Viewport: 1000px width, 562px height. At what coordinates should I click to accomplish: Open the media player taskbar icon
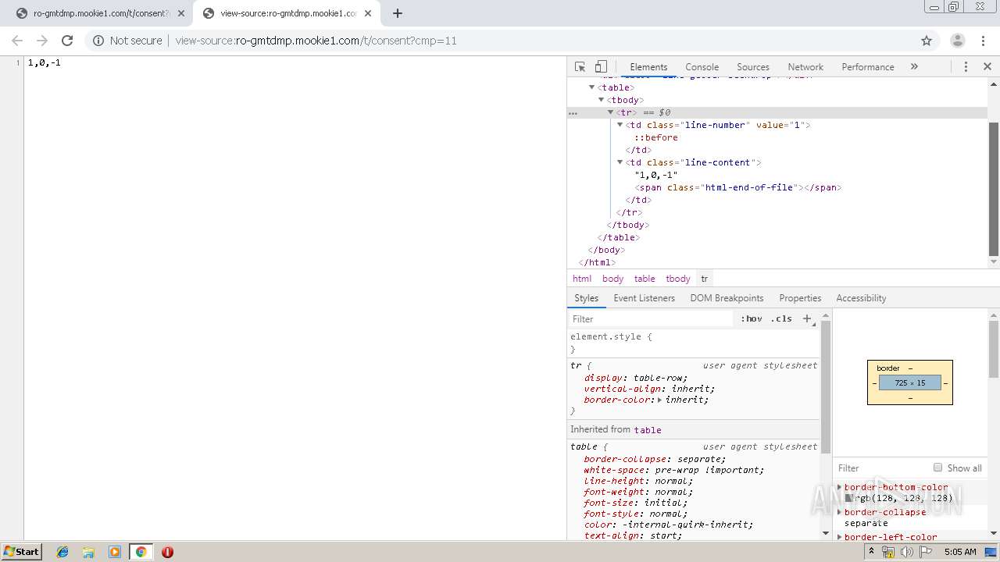pos(115,552)
